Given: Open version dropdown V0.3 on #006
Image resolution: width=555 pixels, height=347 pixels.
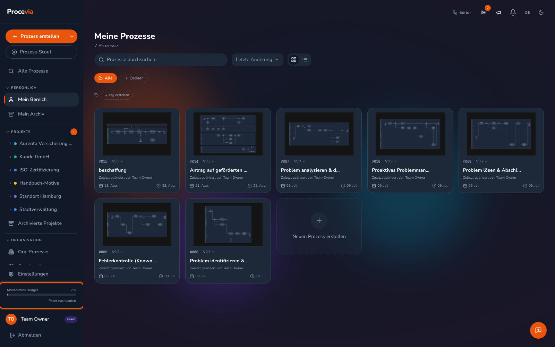Looking at the screenshot, I should pyautogui.click(x=208, y=252).
